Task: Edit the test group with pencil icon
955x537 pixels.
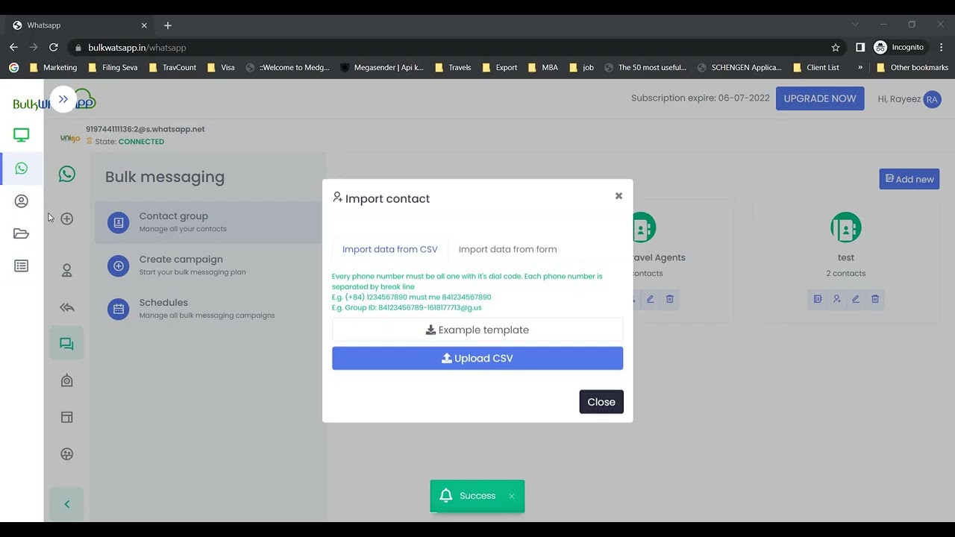Action: coord(856,299)
